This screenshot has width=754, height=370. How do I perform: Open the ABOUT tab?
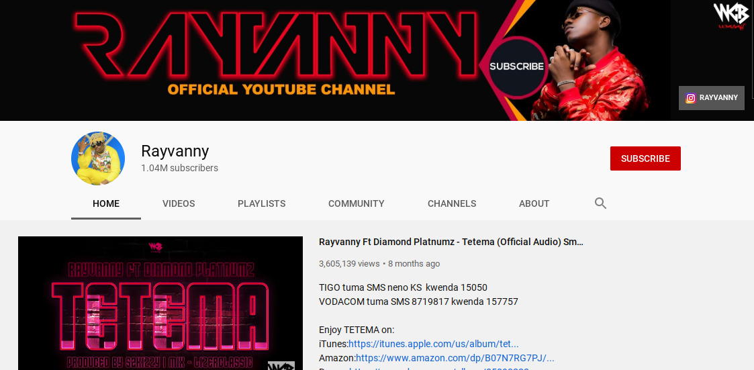point(534,203)
